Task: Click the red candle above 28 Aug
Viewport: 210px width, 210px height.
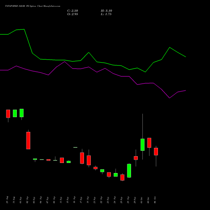Action: (8, 114)
